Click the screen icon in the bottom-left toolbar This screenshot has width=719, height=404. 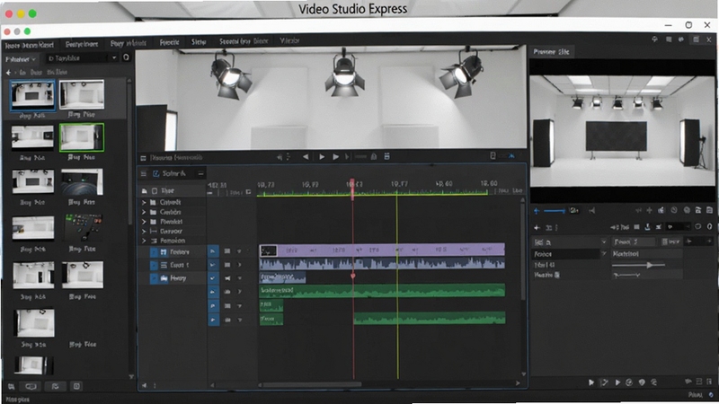coord(31,387)
